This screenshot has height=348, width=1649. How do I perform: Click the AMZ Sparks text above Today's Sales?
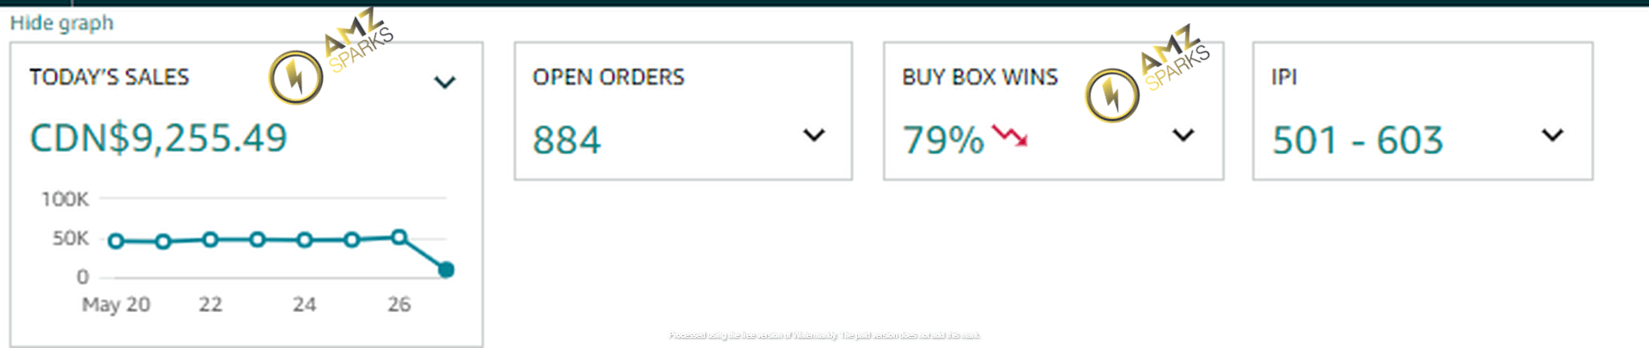pos(359,40)
